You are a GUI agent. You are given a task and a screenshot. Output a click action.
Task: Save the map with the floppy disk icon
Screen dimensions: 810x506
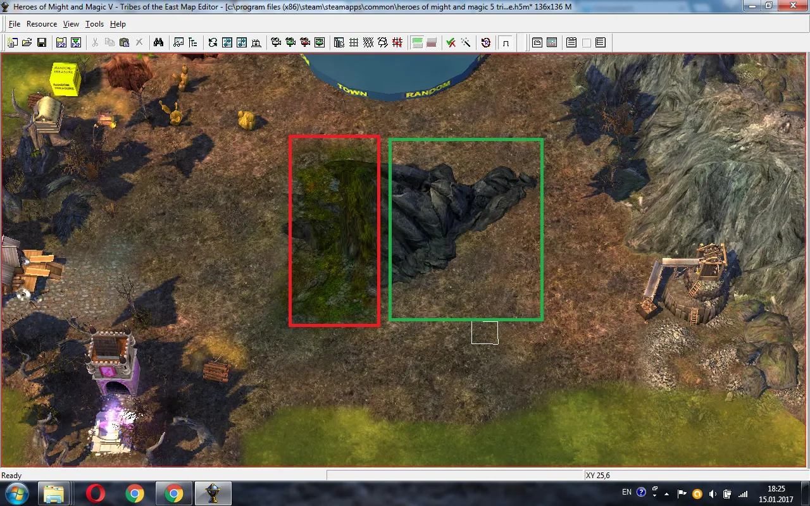click(41, 42)
